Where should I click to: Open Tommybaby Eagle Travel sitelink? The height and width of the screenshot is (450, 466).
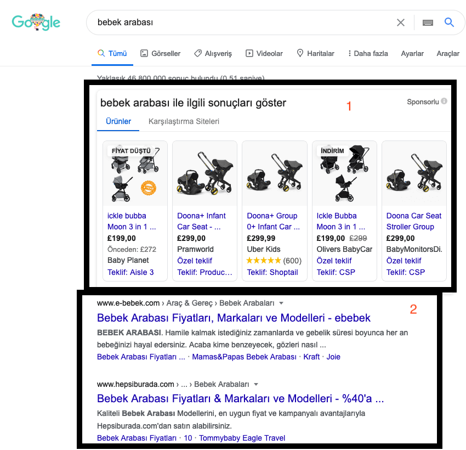(x=242, y=438)
